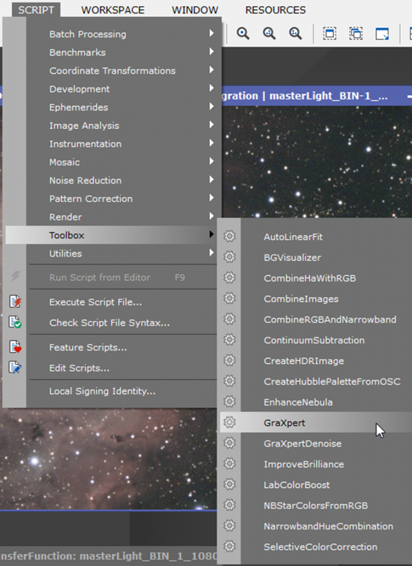Launch the ContinuumSubtraction script
This screenshot has height=566, width=412.
314,340
